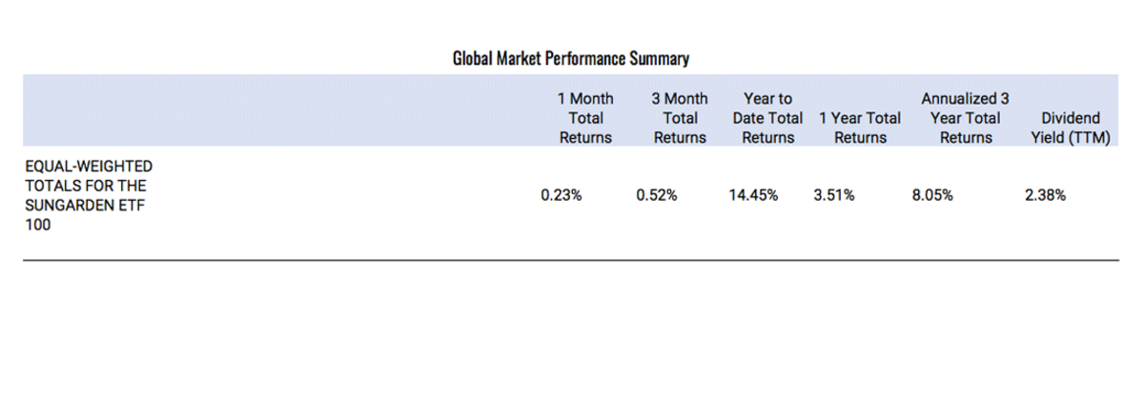This screenshot has height=418, width=1144.
Task: Click the 8.05% annualized return value
Action: click(931, 196)
